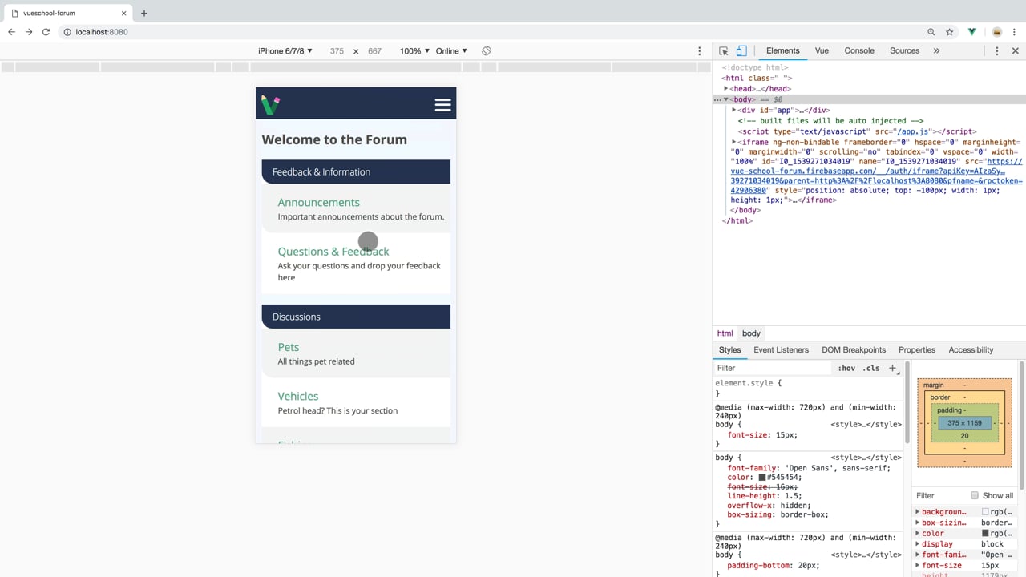This screenshot has height=577, width=1026.
Task: Click the viewport width field 375
Action: pyautogui.click(x=337, y=50)
